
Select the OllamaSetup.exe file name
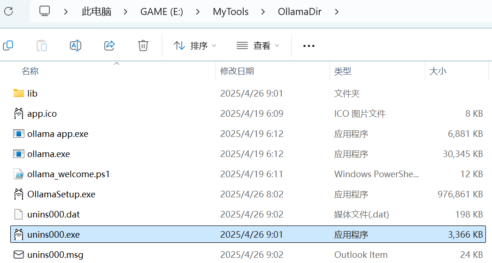pos(61,194)
